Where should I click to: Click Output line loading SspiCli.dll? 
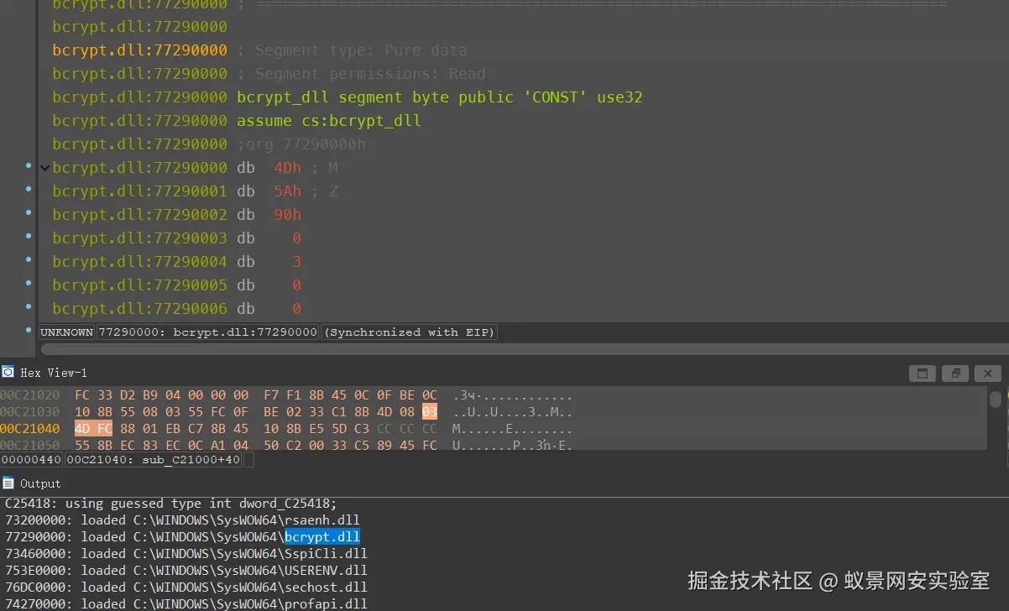[186, 554]
